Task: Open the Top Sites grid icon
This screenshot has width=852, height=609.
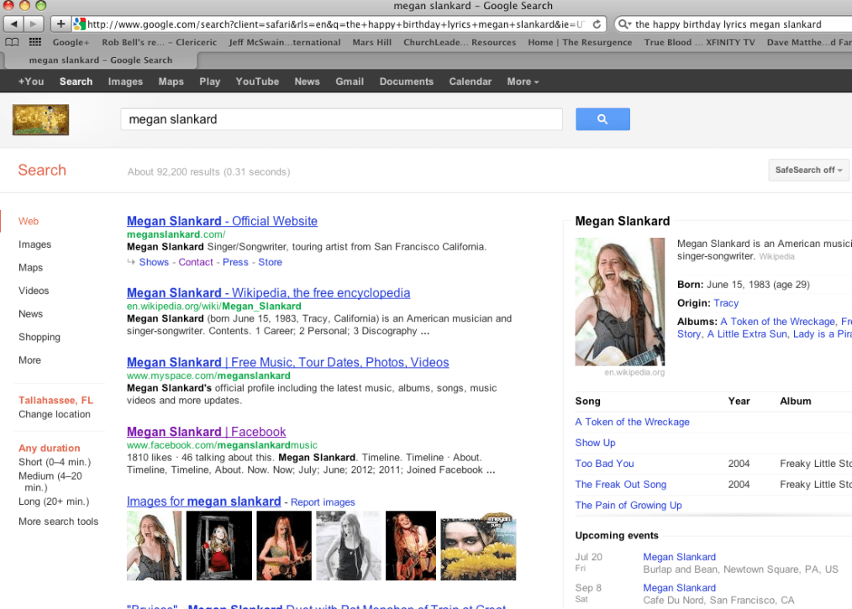Action: tap(35, 42)
